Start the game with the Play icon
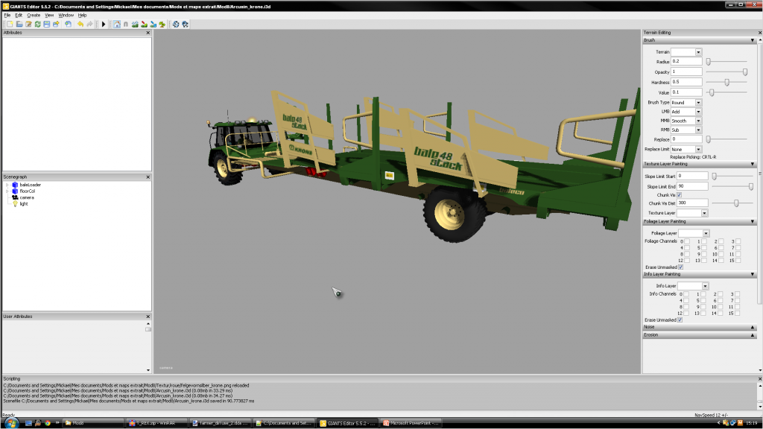Image resolution: width=763 pixels, height=429 pixels. (x=103, y=25)
